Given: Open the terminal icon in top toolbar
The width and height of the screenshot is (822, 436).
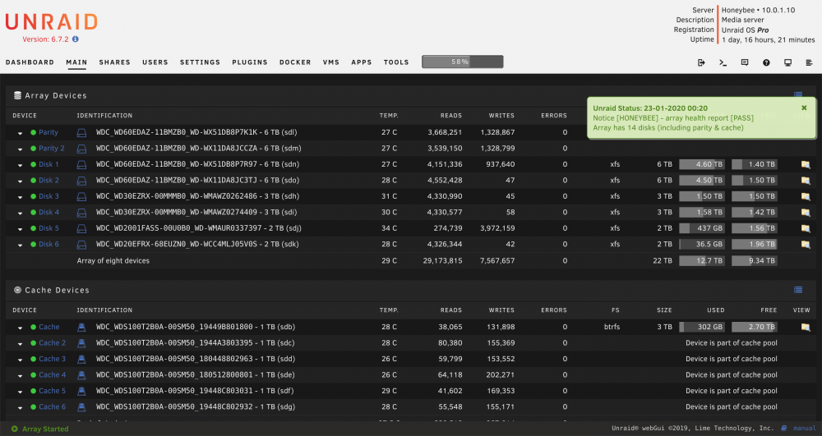Looking at the screenshot, I should pyautogui.click(x=723, y=62).
